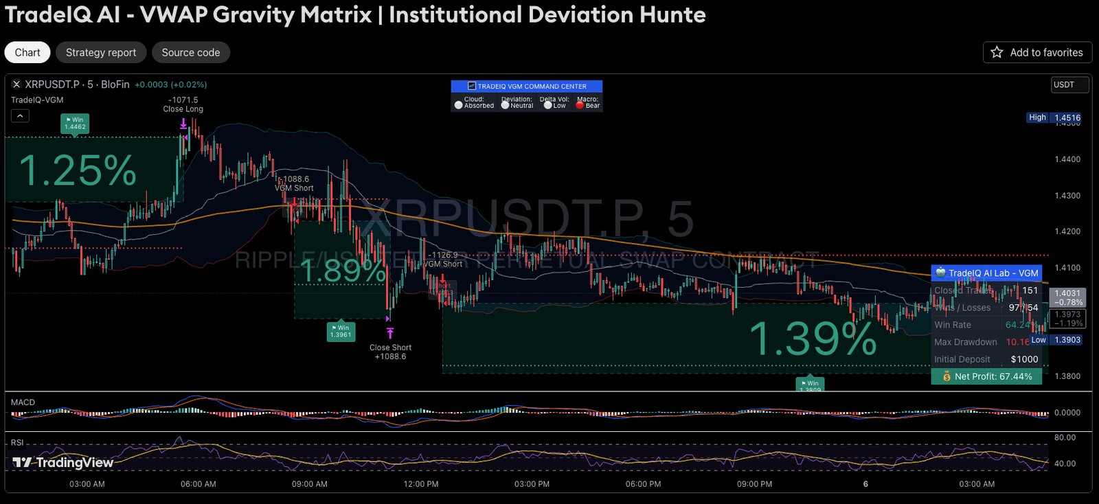Screen dimensions: 1099x504
Task: Open the Source code tab
Action: pos(191,52)
